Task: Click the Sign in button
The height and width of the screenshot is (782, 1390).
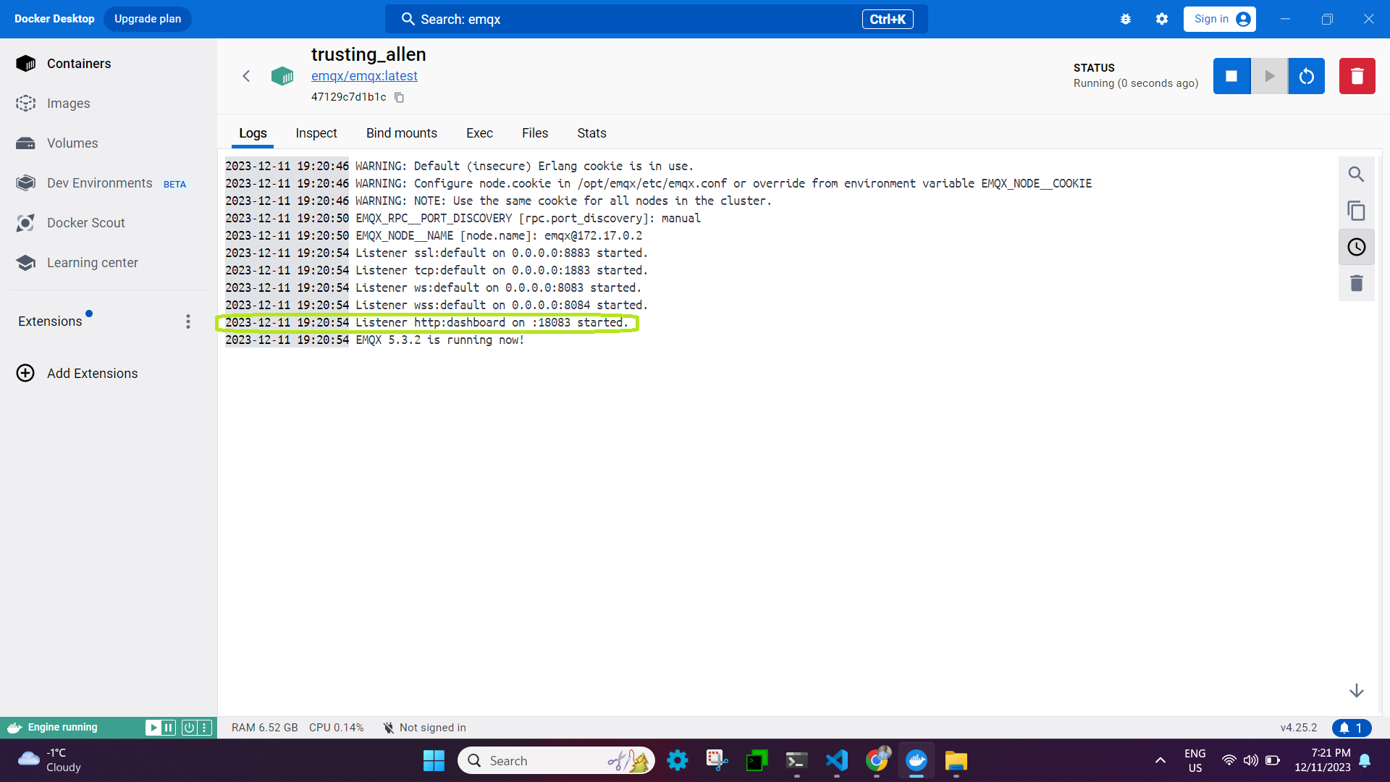Action: 1220,20
